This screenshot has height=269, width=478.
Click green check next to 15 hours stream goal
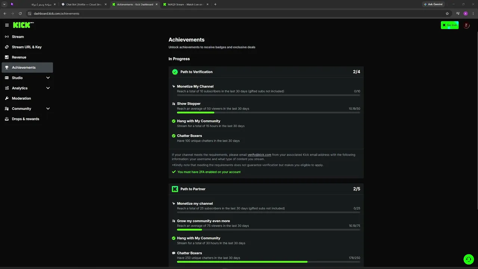click(x=174, y=121)
